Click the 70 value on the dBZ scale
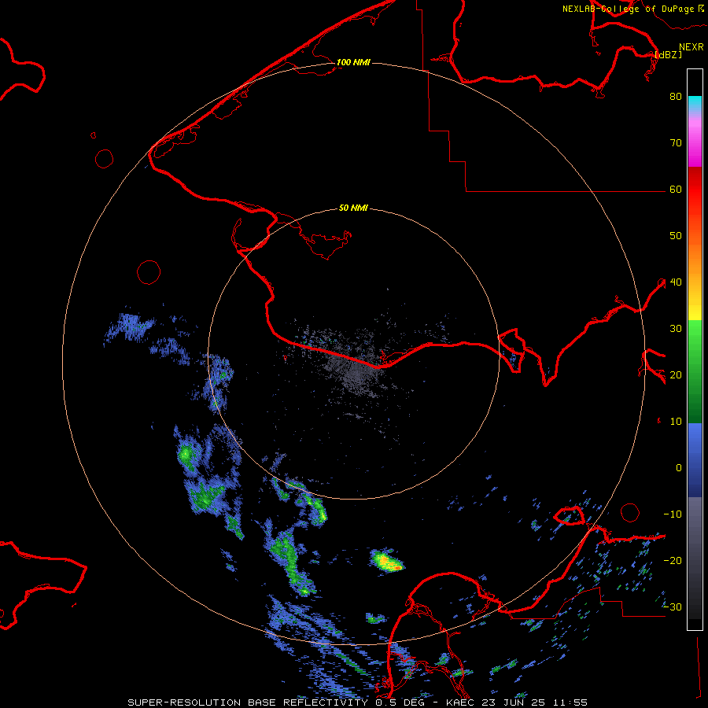The height and width of the screenshot is (708, 708). (676, 142)
